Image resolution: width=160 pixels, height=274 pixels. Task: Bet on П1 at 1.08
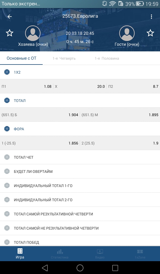[x=27, y=86]
